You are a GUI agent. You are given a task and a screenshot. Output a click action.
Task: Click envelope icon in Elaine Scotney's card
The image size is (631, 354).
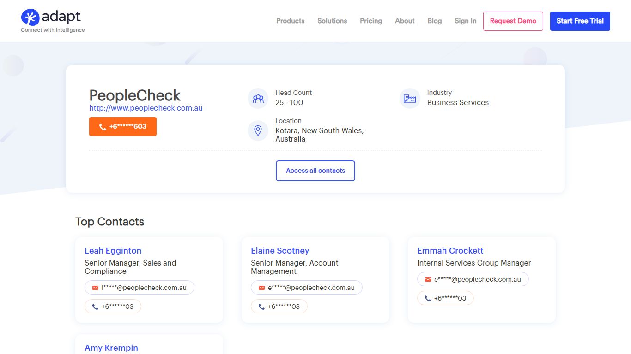pyautogui.click(x=261, y=288)
